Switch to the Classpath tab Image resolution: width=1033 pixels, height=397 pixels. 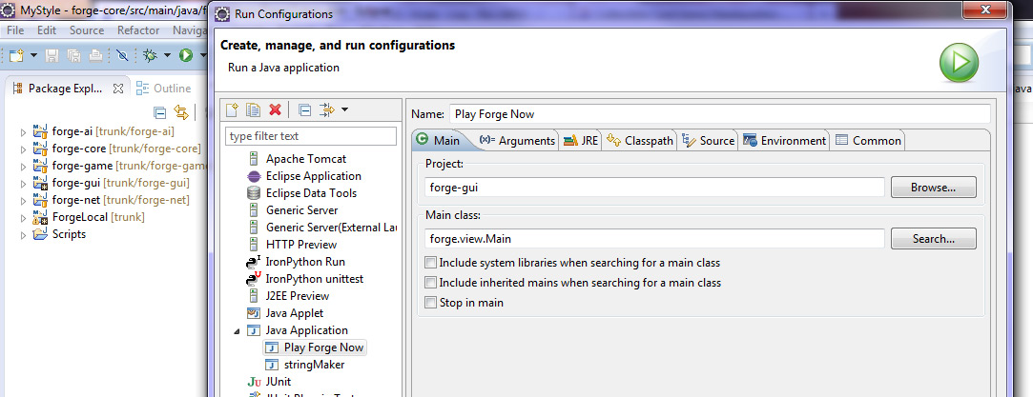pyautogui.click(x=640, y=140)
